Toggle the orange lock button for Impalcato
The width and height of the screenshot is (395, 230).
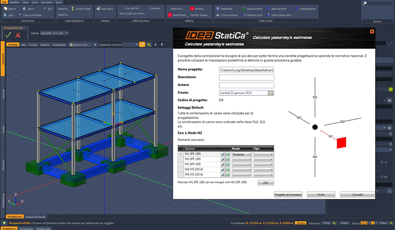(x=142, y=44)
